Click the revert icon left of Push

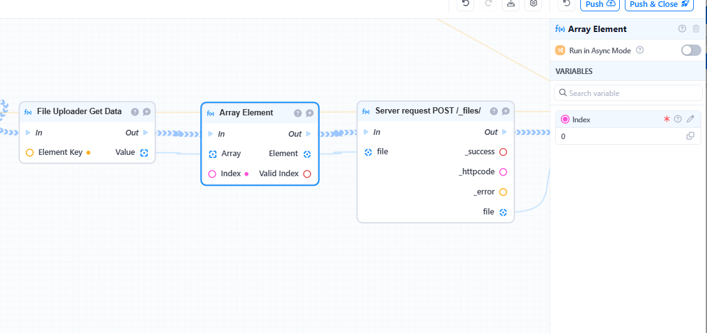[566, 4]
